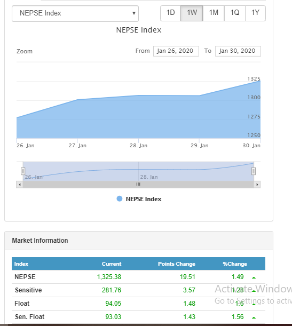Click the Sensitive current value 281.76
The image size is (292, 326).
pyautogui.click(x=112, y=290)
